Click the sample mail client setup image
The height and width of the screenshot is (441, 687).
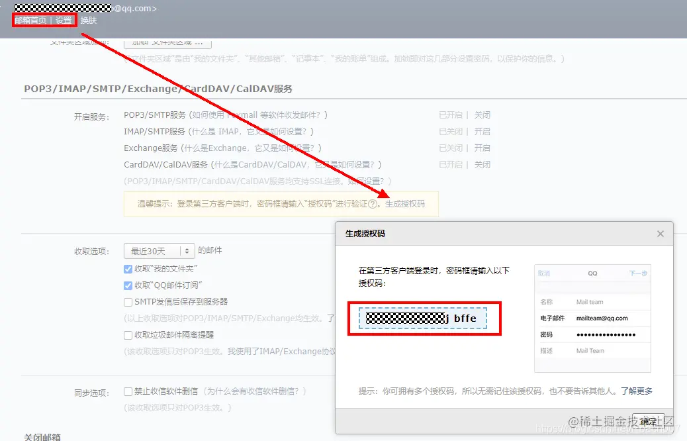coord(592,318)
